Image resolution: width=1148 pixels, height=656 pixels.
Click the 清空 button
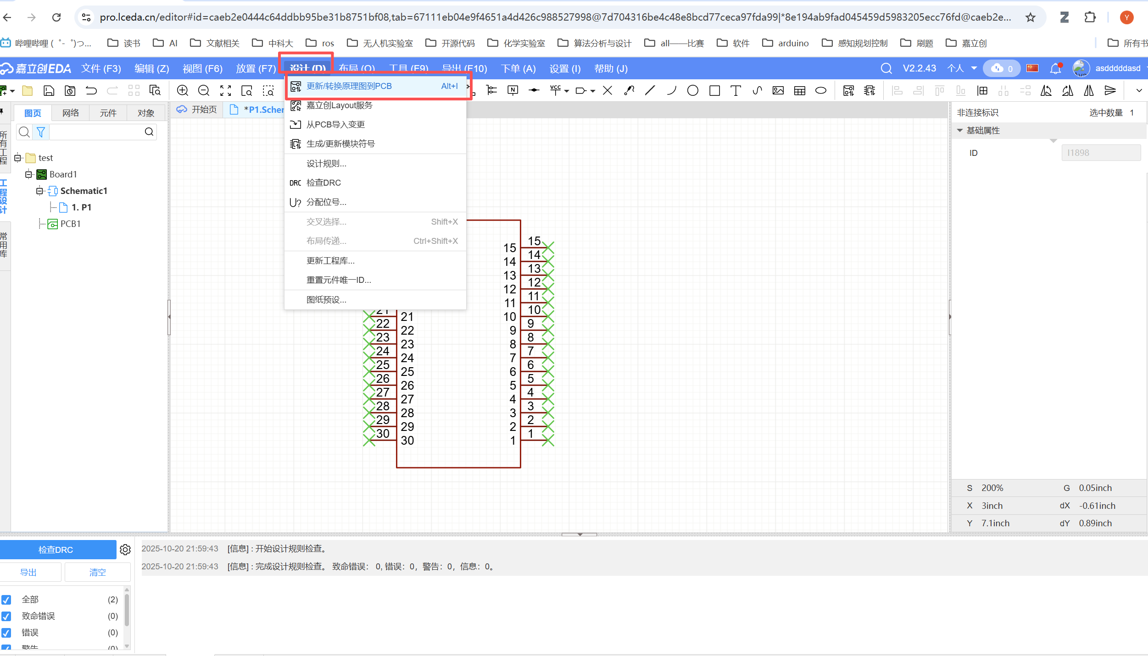pos(97,572)
